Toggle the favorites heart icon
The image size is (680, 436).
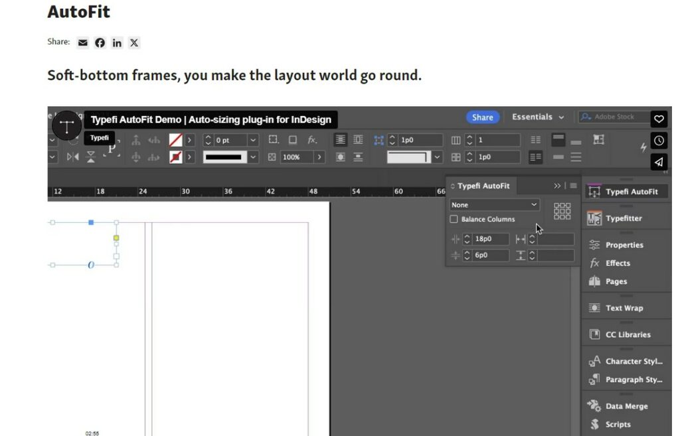tap(659, 118)
